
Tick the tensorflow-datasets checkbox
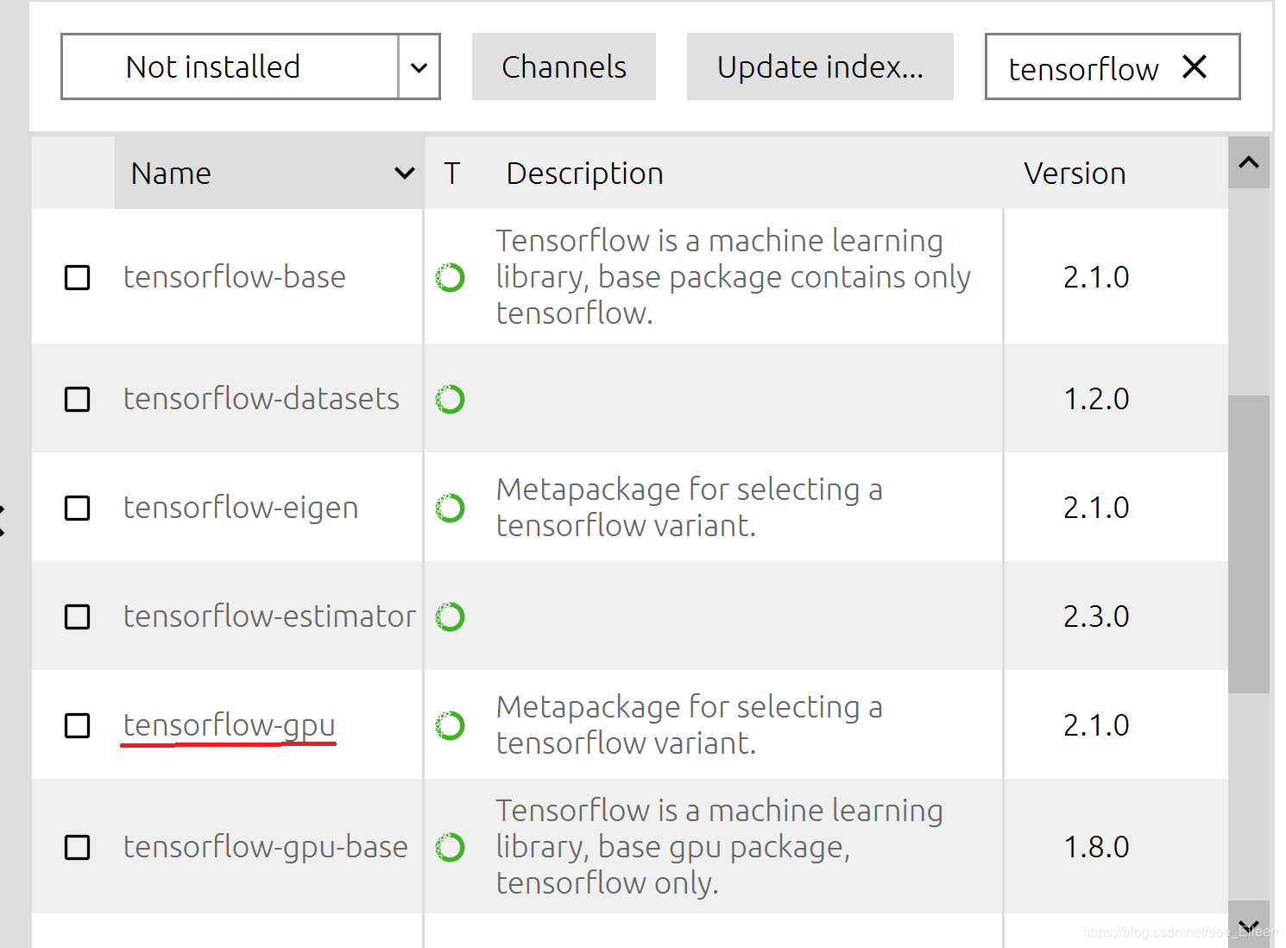[x=78, y=399]
